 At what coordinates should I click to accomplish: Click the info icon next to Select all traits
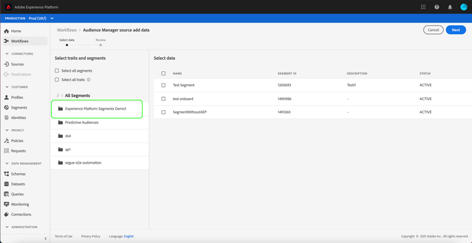(x=89, y=80)
